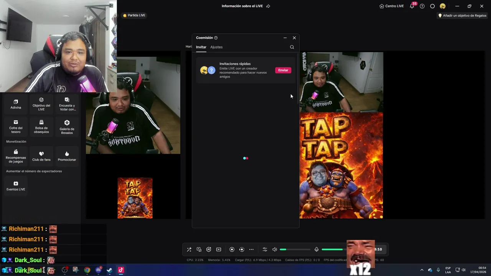Click the help question mark in title bar

[x=422, y=6]
